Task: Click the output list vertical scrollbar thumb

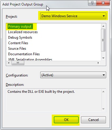Action: (103, 40)
